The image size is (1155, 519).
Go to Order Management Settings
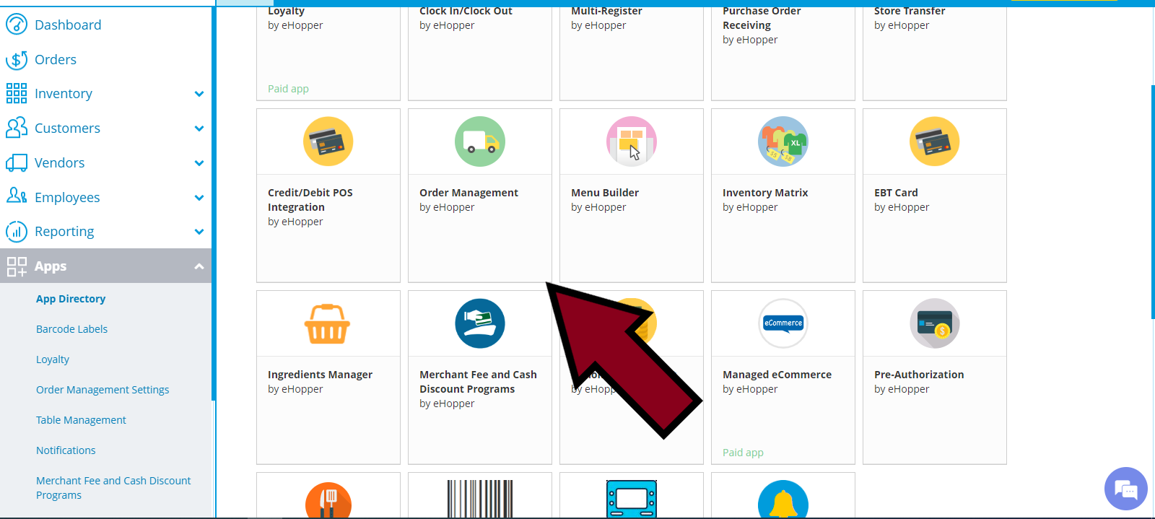pos(103,390)
